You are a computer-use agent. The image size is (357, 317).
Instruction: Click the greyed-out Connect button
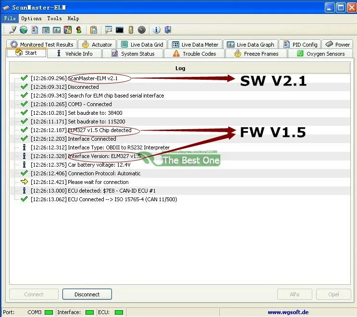click(34, 294)
